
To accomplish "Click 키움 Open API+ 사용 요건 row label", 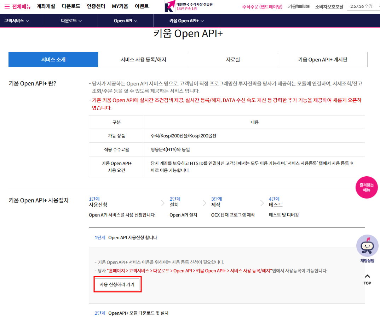I will (x=116, y=167).
